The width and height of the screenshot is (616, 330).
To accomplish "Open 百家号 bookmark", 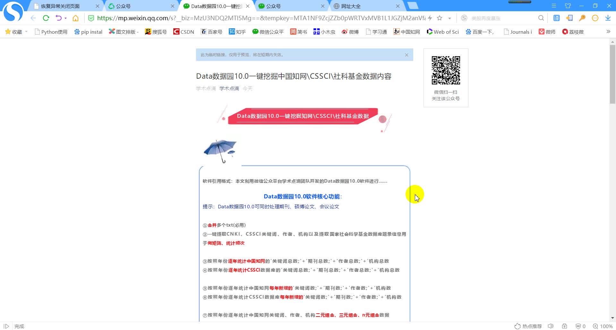I will click(x=211, y=32).
